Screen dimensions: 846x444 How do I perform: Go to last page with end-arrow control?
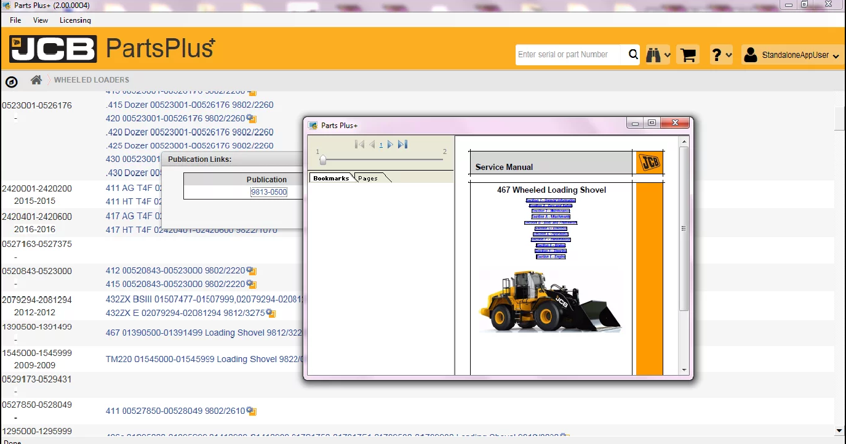[x=402, y=144]
